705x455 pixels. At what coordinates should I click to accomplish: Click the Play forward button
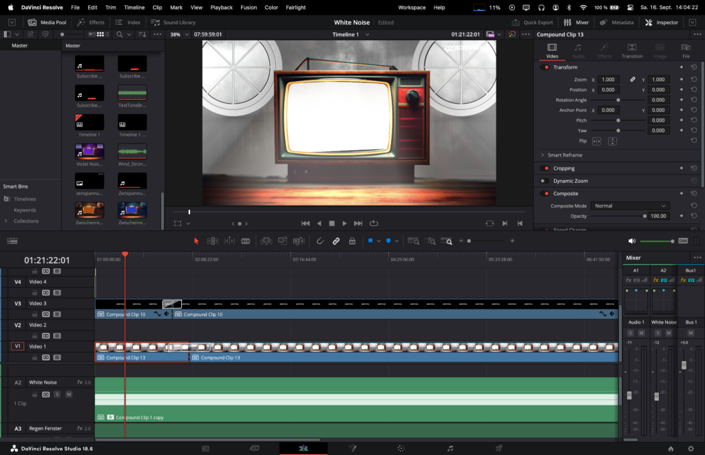[x=344, y=223]
